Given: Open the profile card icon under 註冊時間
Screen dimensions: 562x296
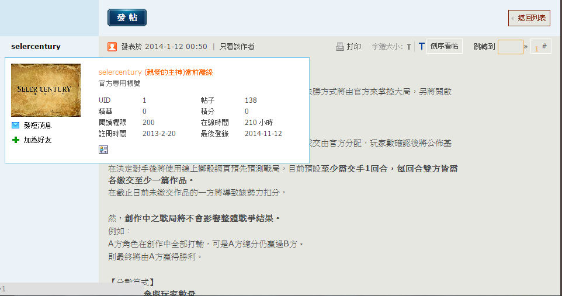Looking at the screenshot, I should (x=103, y=150).
